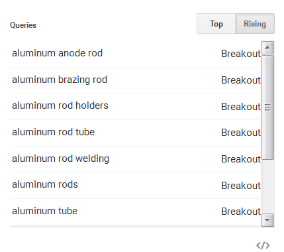
Task: Switch to the Rising queries tab
Action: pos(255,24)
